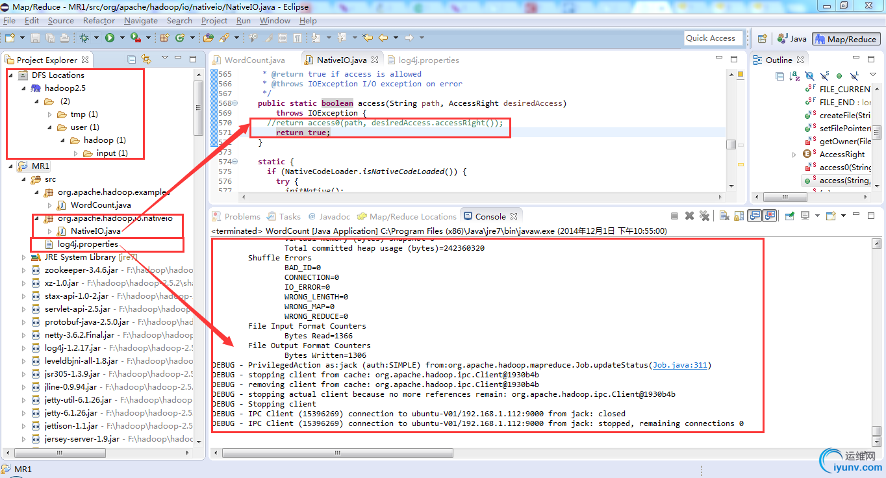Toggle Hide Non-Public Members in Outline
886x478 pixels.
839,76
